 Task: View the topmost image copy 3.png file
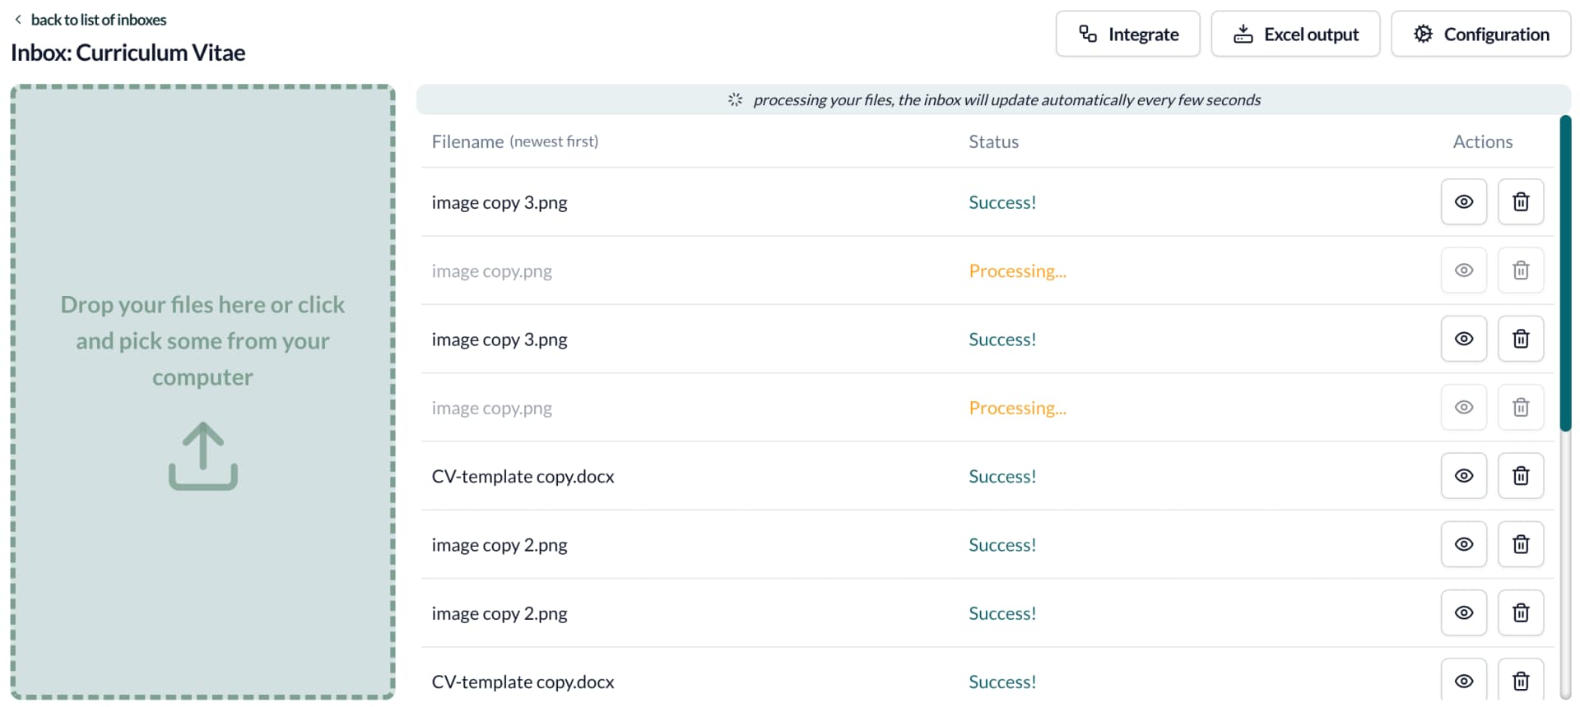pos(1463,201)
